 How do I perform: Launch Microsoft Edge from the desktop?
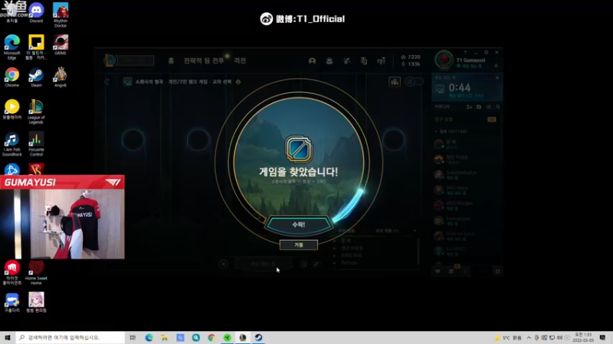point(11,47)
